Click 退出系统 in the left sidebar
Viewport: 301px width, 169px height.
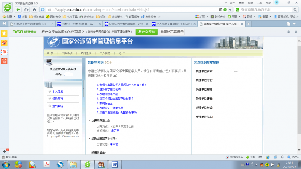click(58, 106)
